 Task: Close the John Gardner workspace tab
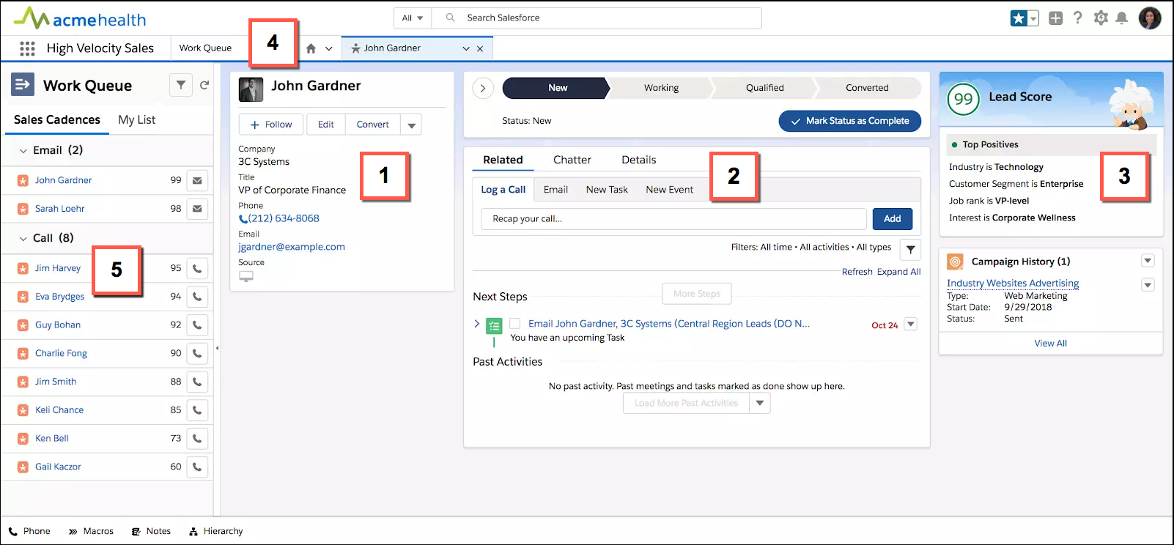[x=480, y=48]
